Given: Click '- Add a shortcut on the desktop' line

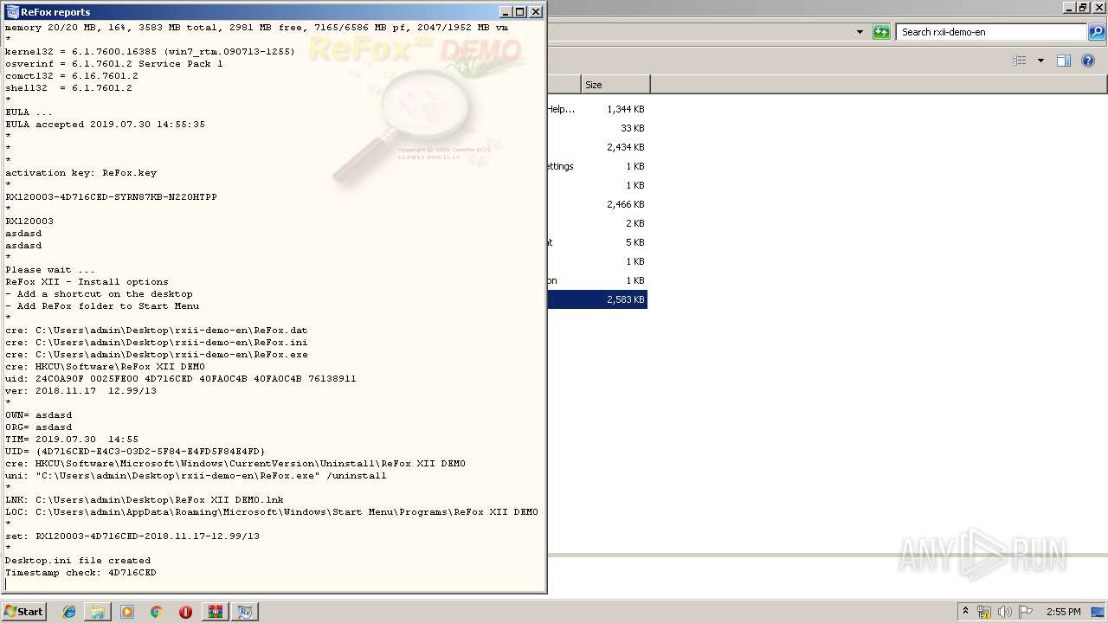Looking at the screenshot, I should pyautogui.click(x=99, y=294).
